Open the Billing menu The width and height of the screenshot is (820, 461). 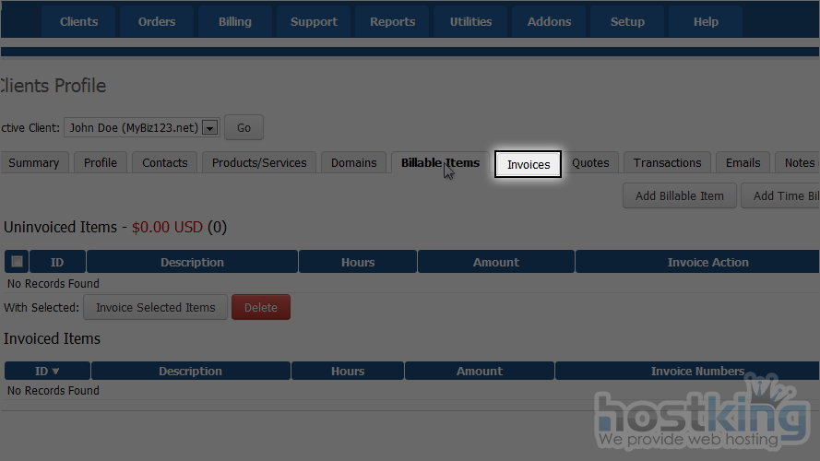235,22
